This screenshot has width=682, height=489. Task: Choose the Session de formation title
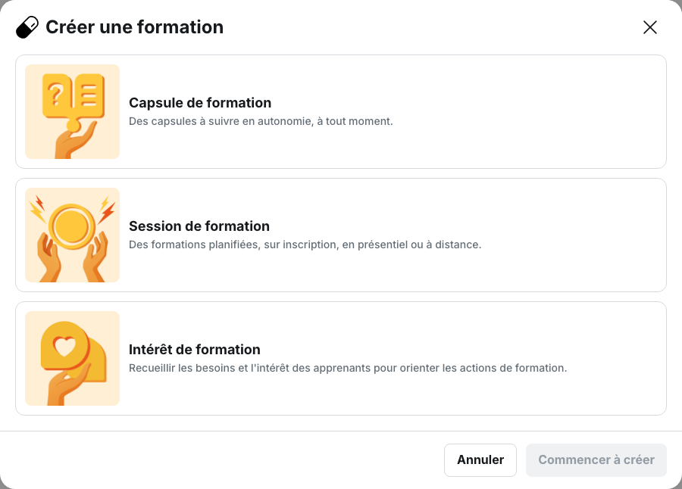199,226
